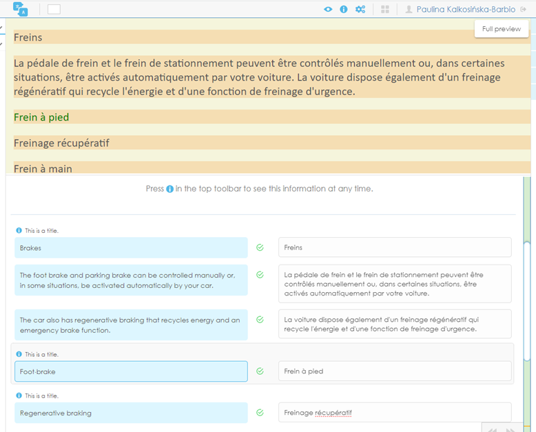Open settings gears icon in toolbar
536x432 pixels.
pos(360,10)
